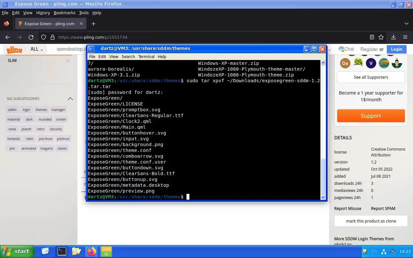Select the themes tag
This screenshot has height=258, width=413.
coord(41,110)
